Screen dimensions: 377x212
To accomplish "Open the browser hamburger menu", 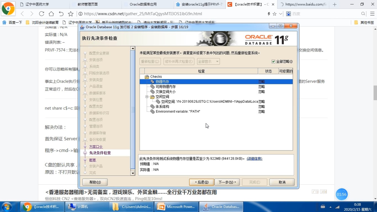I will (x=372, y=14).
